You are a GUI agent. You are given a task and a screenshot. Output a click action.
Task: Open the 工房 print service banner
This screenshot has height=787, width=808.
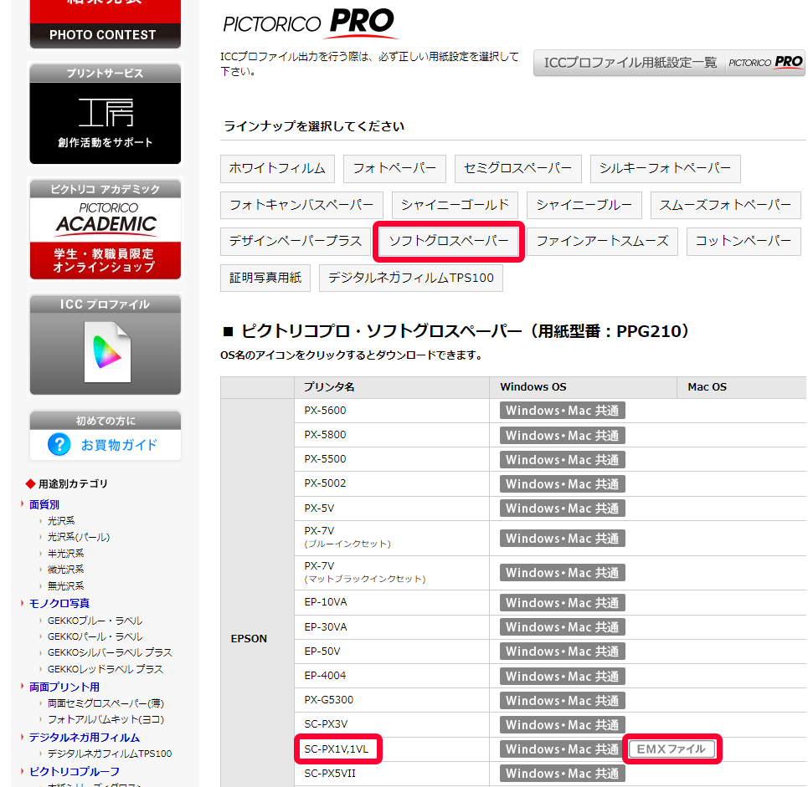(105, 114)
